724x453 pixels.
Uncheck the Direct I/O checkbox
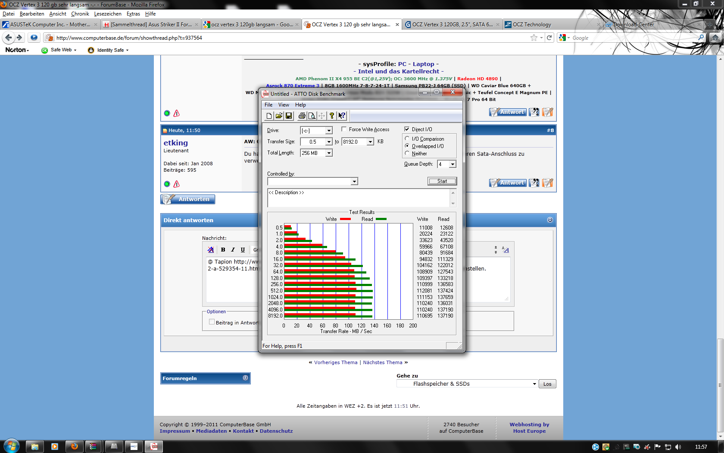point(407,129)
